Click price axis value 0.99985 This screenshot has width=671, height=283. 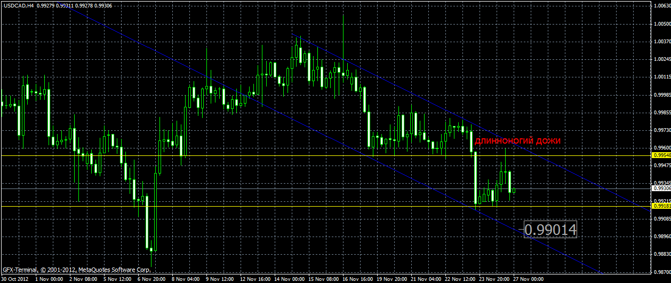pos(662,95)
